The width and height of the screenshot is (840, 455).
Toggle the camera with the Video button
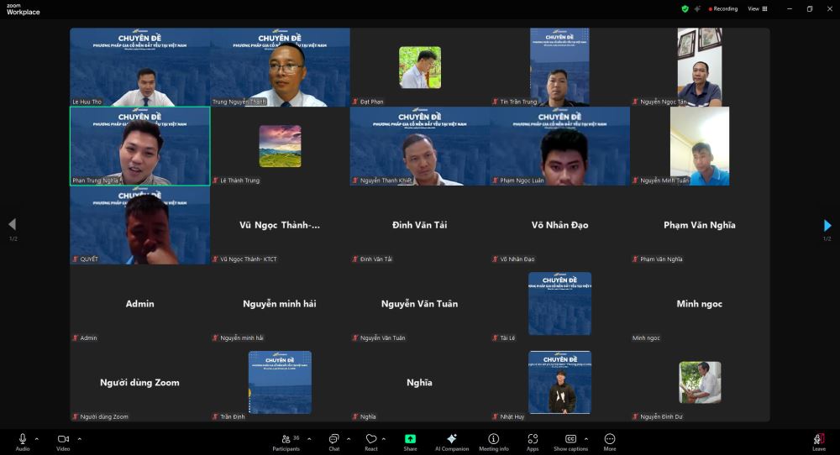pyautogui.click(x=63, y=439)
